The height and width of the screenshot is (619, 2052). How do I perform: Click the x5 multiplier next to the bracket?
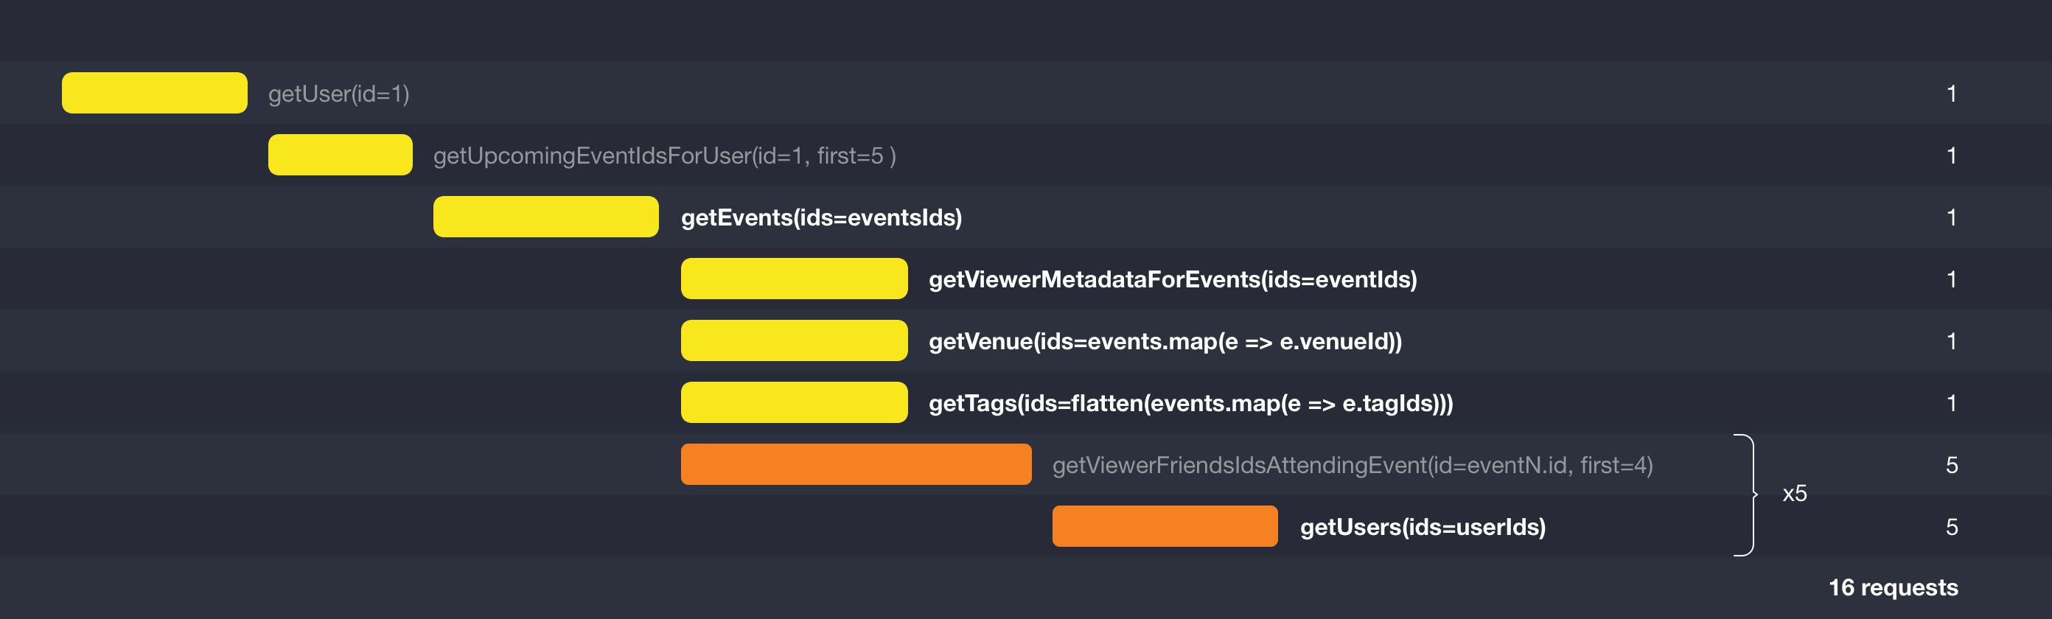[1794, 494]
